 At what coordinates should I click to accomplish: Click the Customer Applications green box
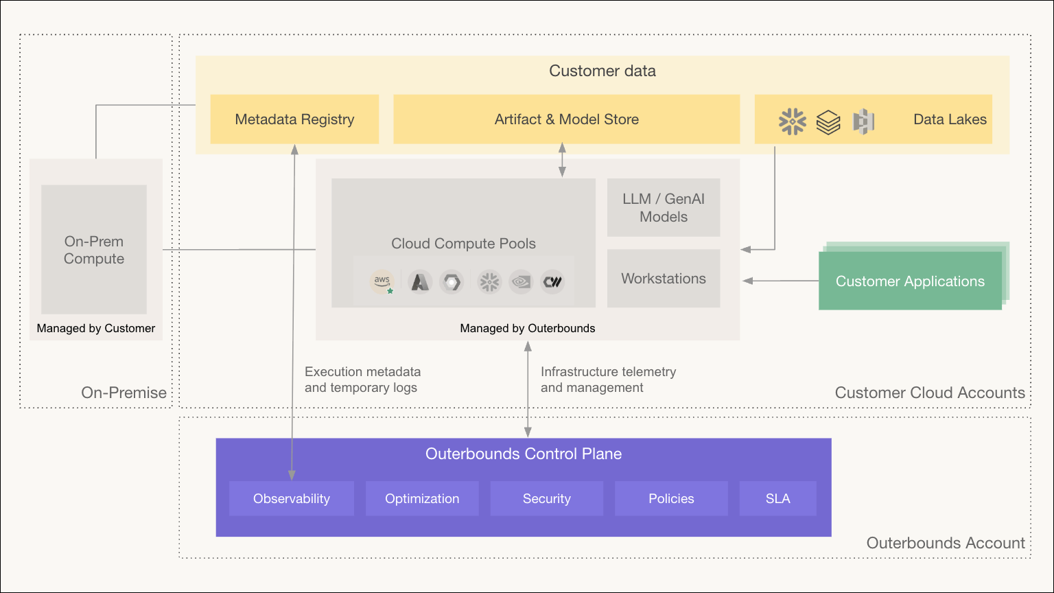pos(910,281)
